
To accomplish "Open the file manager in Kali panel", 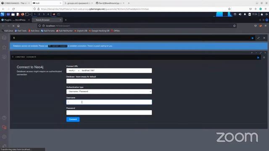I will click(13, 14).
